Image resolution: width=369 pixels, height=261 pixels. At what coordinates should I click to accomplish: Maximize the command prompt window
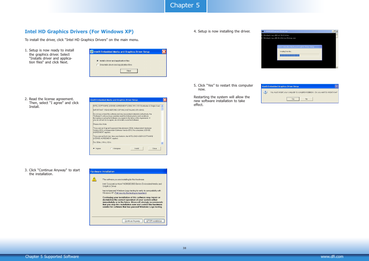tap(335, 31)
